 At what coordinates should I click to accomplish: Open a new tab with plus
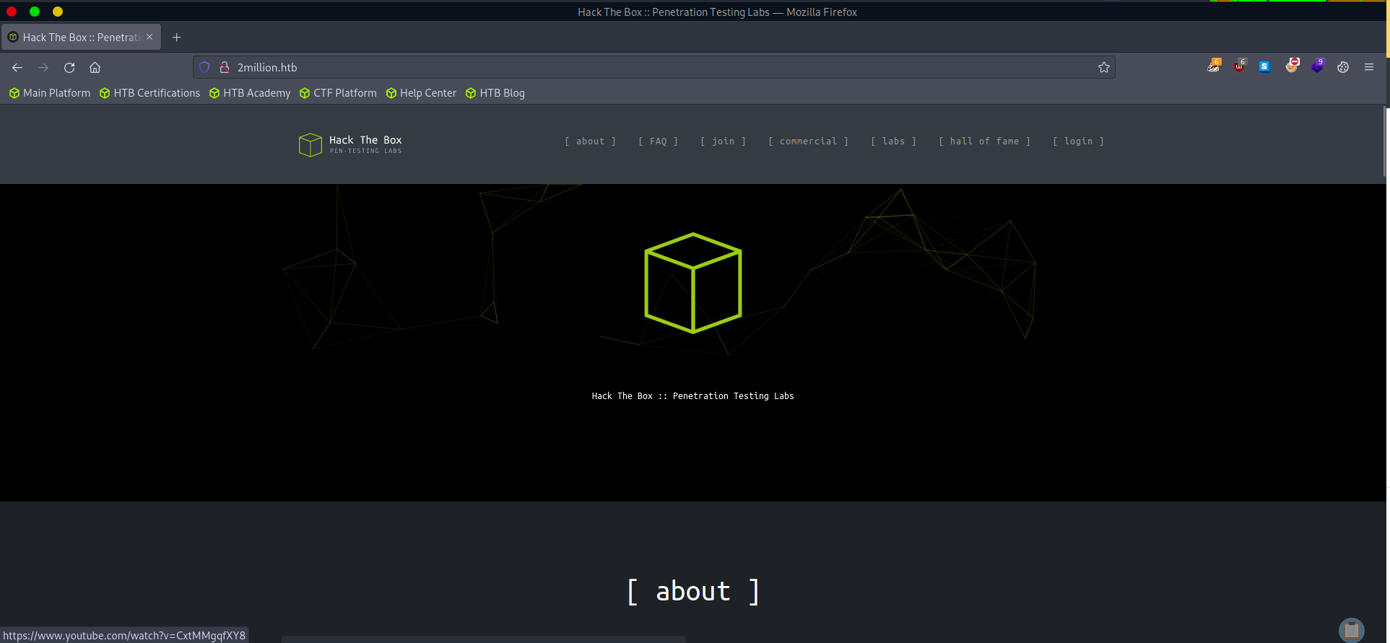pyautogui.click(x=176, y=38)
